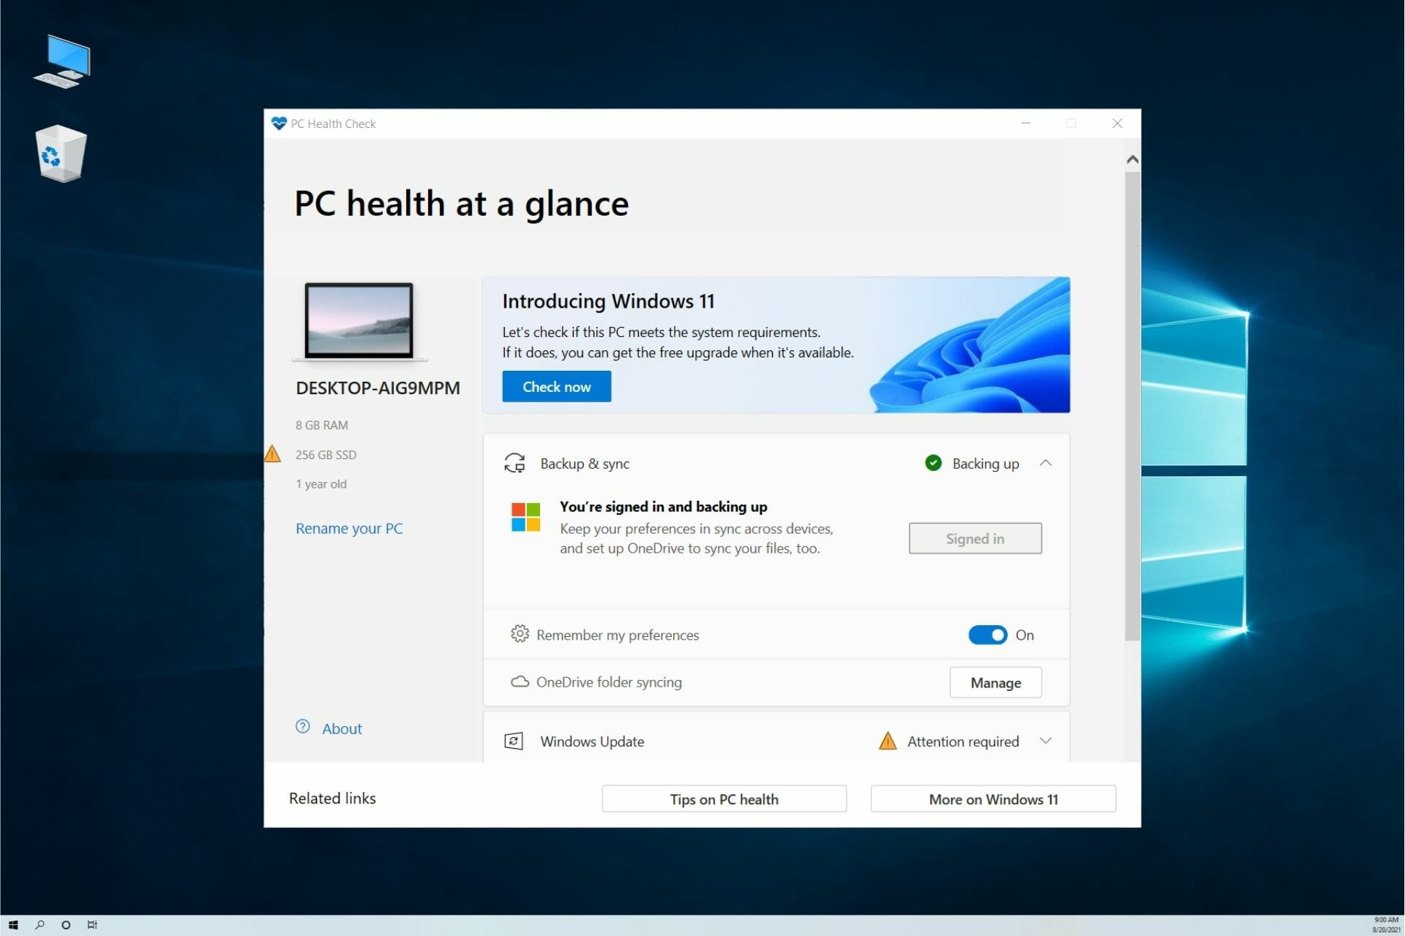
Task: Click the Windows taskbar search icon
Action: pos(40,924)
